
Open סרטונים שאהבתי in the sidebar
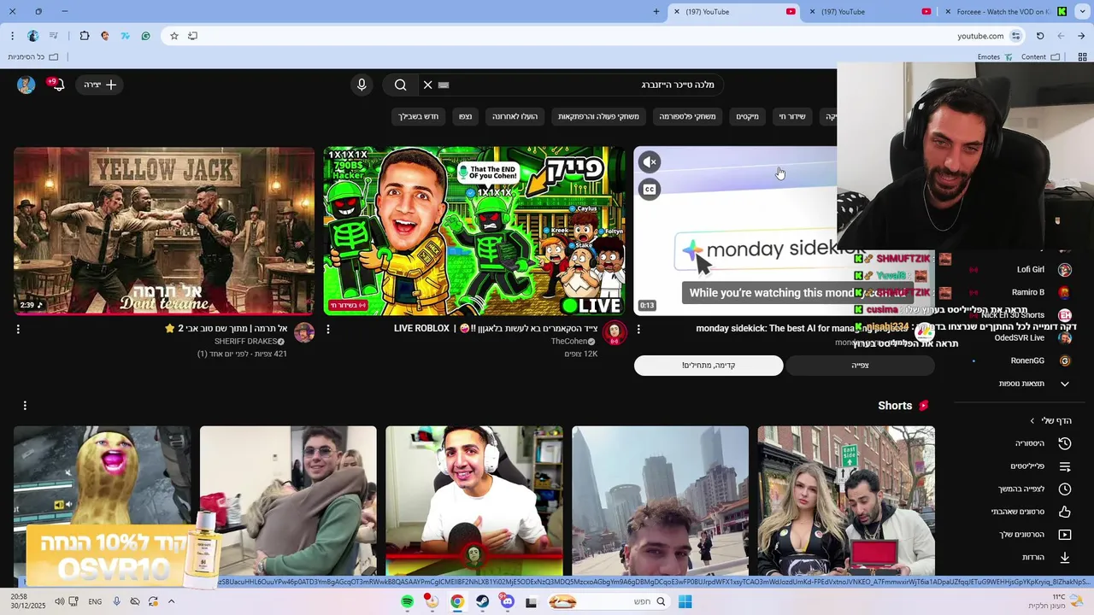coord(1031,512)
